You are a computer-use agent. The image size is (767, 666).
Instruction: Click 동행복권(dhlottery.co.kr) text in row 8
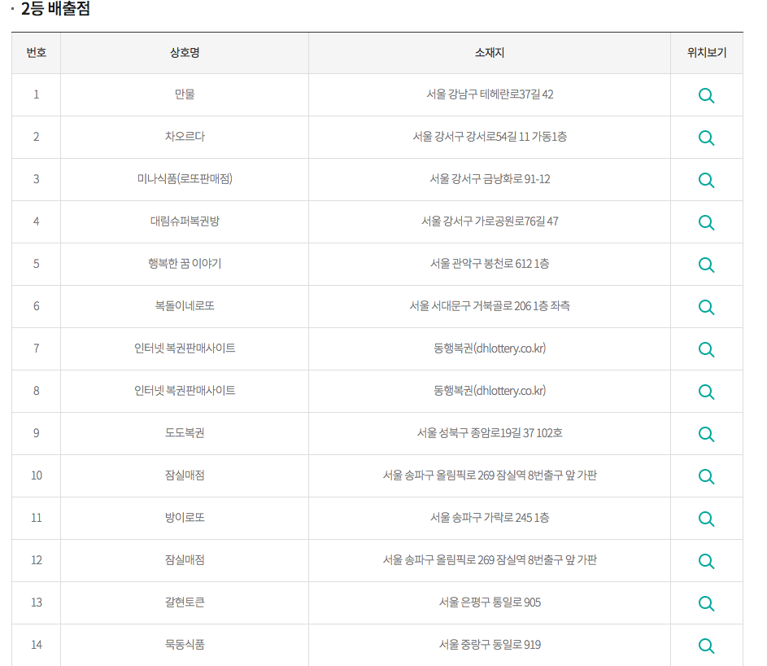tap(490, 390)
